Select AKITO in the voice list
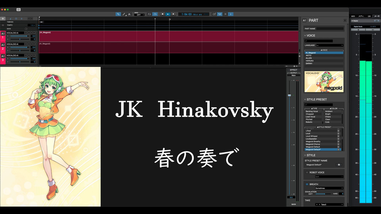The image size is (381, 214). [x=324, y=55]
